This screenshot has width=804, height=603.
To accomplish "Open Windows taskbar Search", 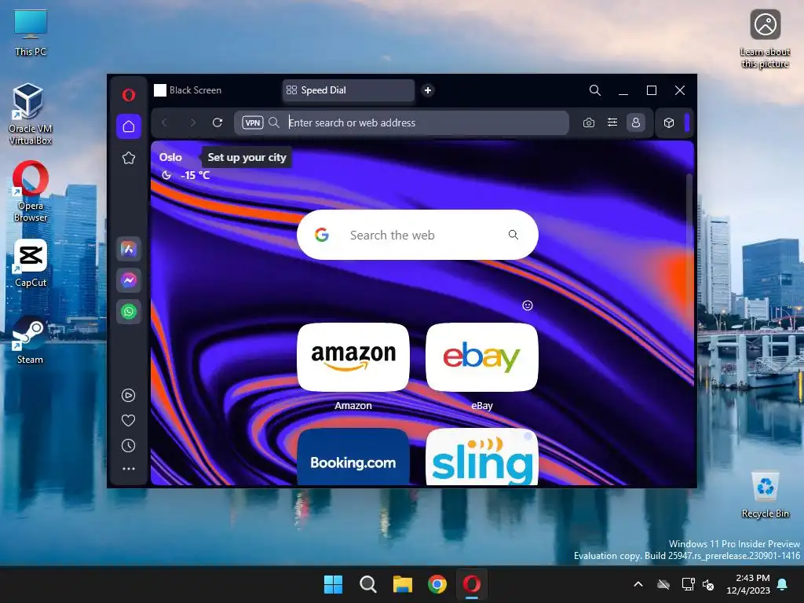I will (367, 584).
